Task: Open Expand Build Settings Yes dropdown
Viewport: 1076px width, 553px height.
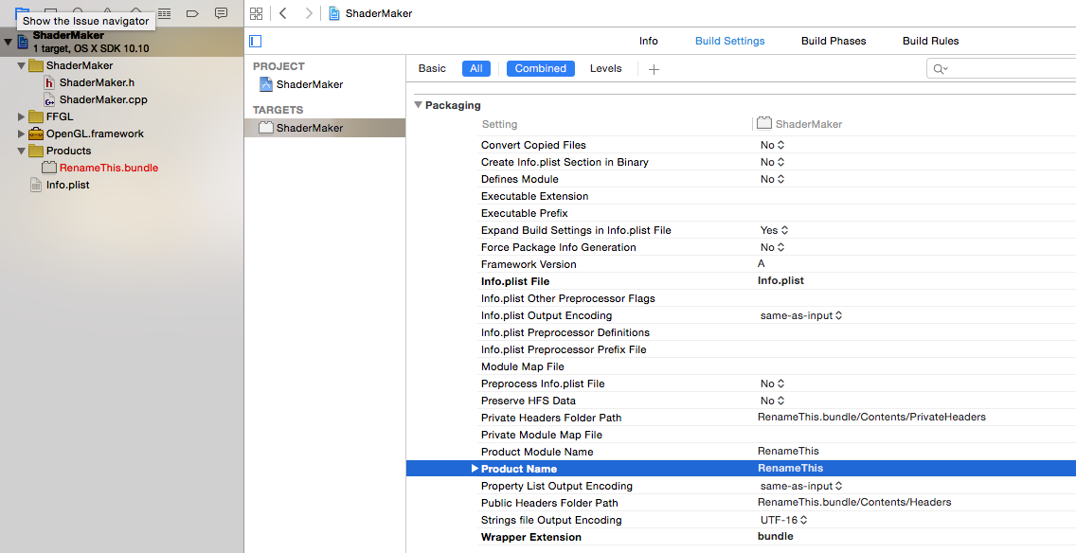Action: pos(774,230)
